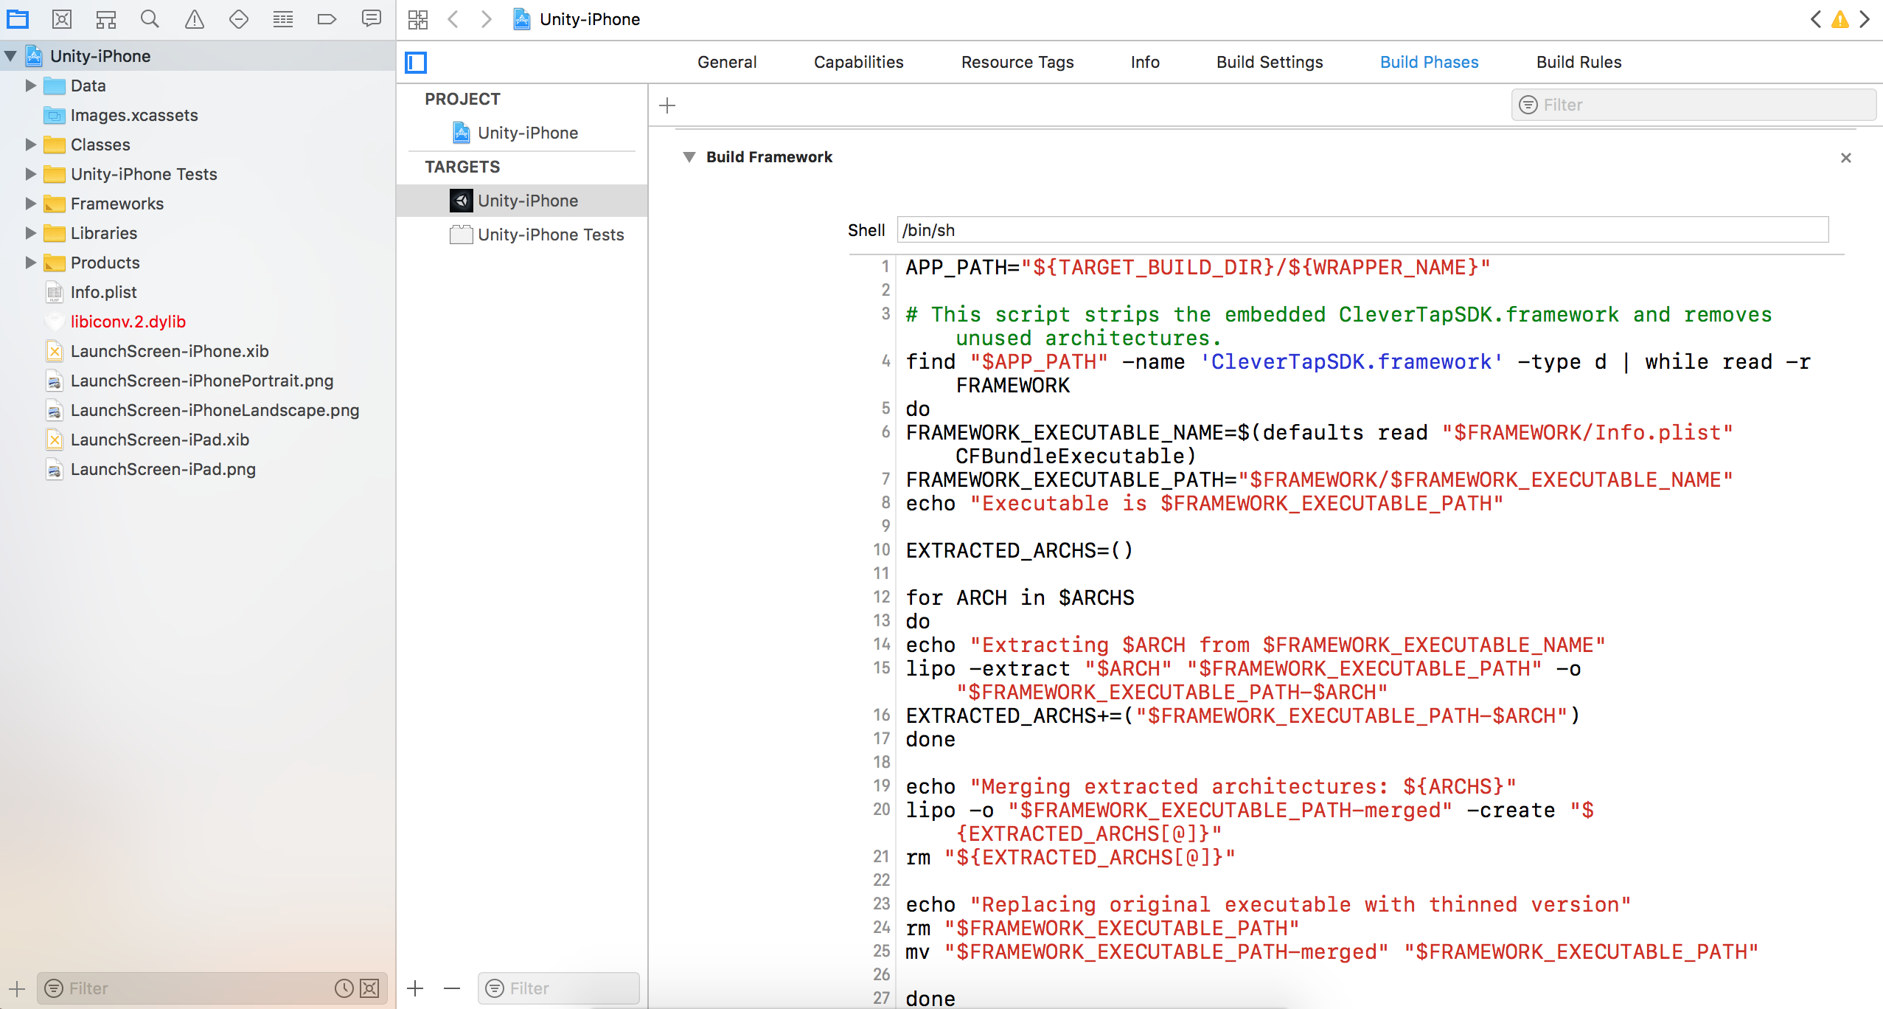Viewport: 1883px width, 1009px height.
Task: Open the Test navigator diamond icon
Action: pos(239,19)
